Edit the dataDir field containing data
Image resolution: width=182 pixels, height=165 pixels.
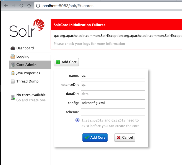pos(113,94)
